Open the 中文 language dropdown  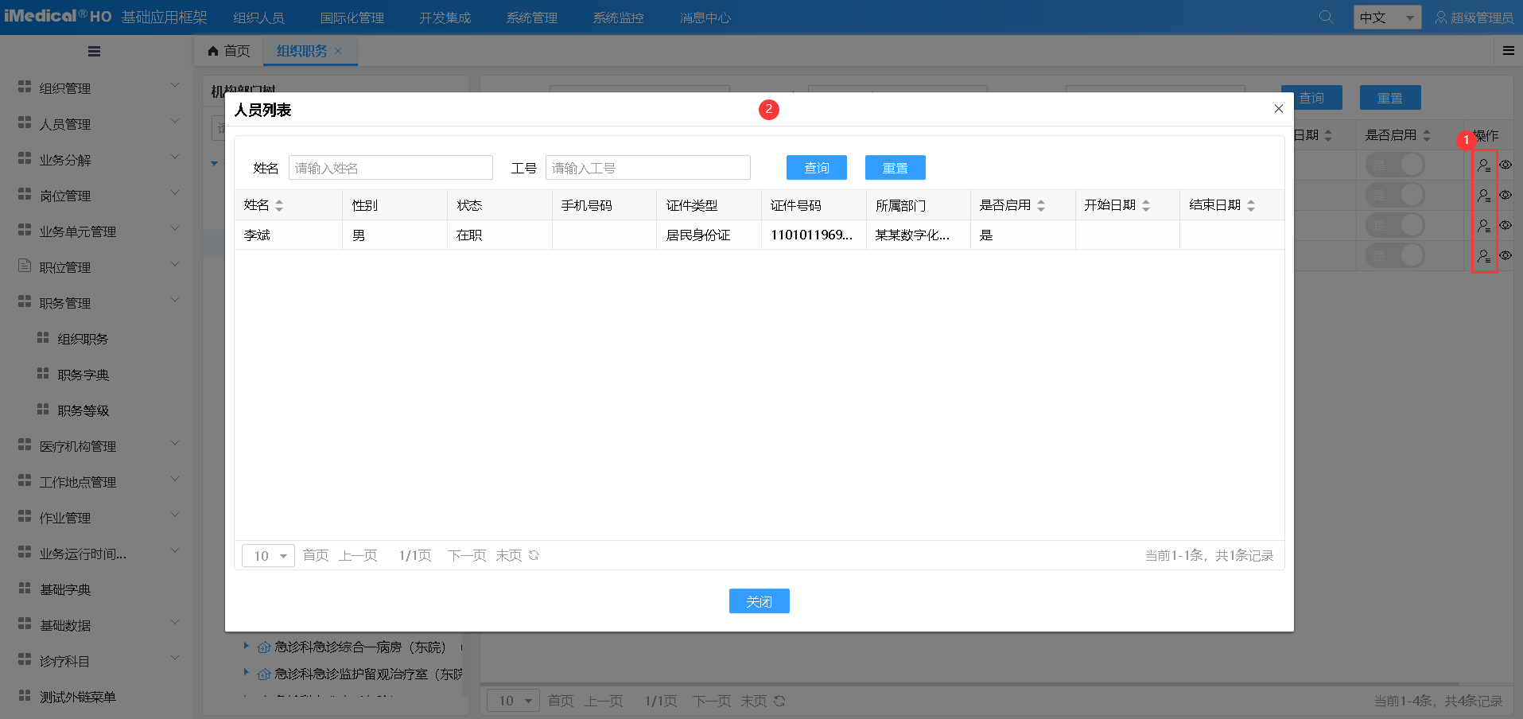tap(1387, 17)
